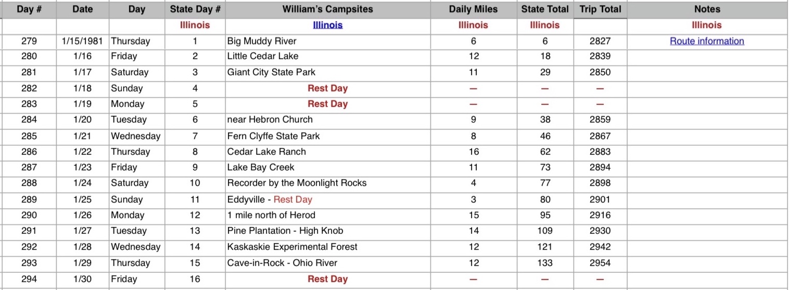
Task: Click the Trip Total header cell
Action: point(600,9)
